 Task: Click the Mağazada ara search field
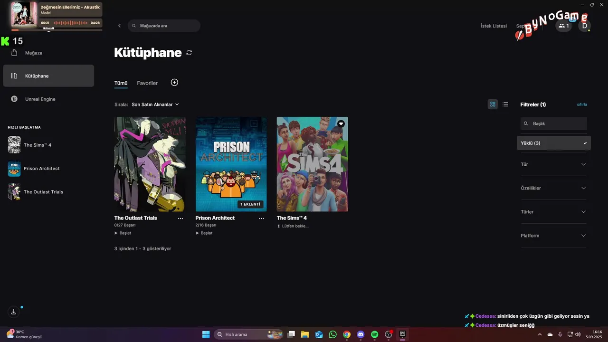[164, 26]
